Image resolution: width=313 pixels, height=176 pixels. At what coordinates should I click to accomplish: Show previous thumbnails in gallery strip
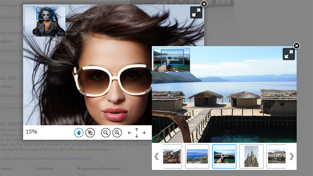(x=156, y=156)
